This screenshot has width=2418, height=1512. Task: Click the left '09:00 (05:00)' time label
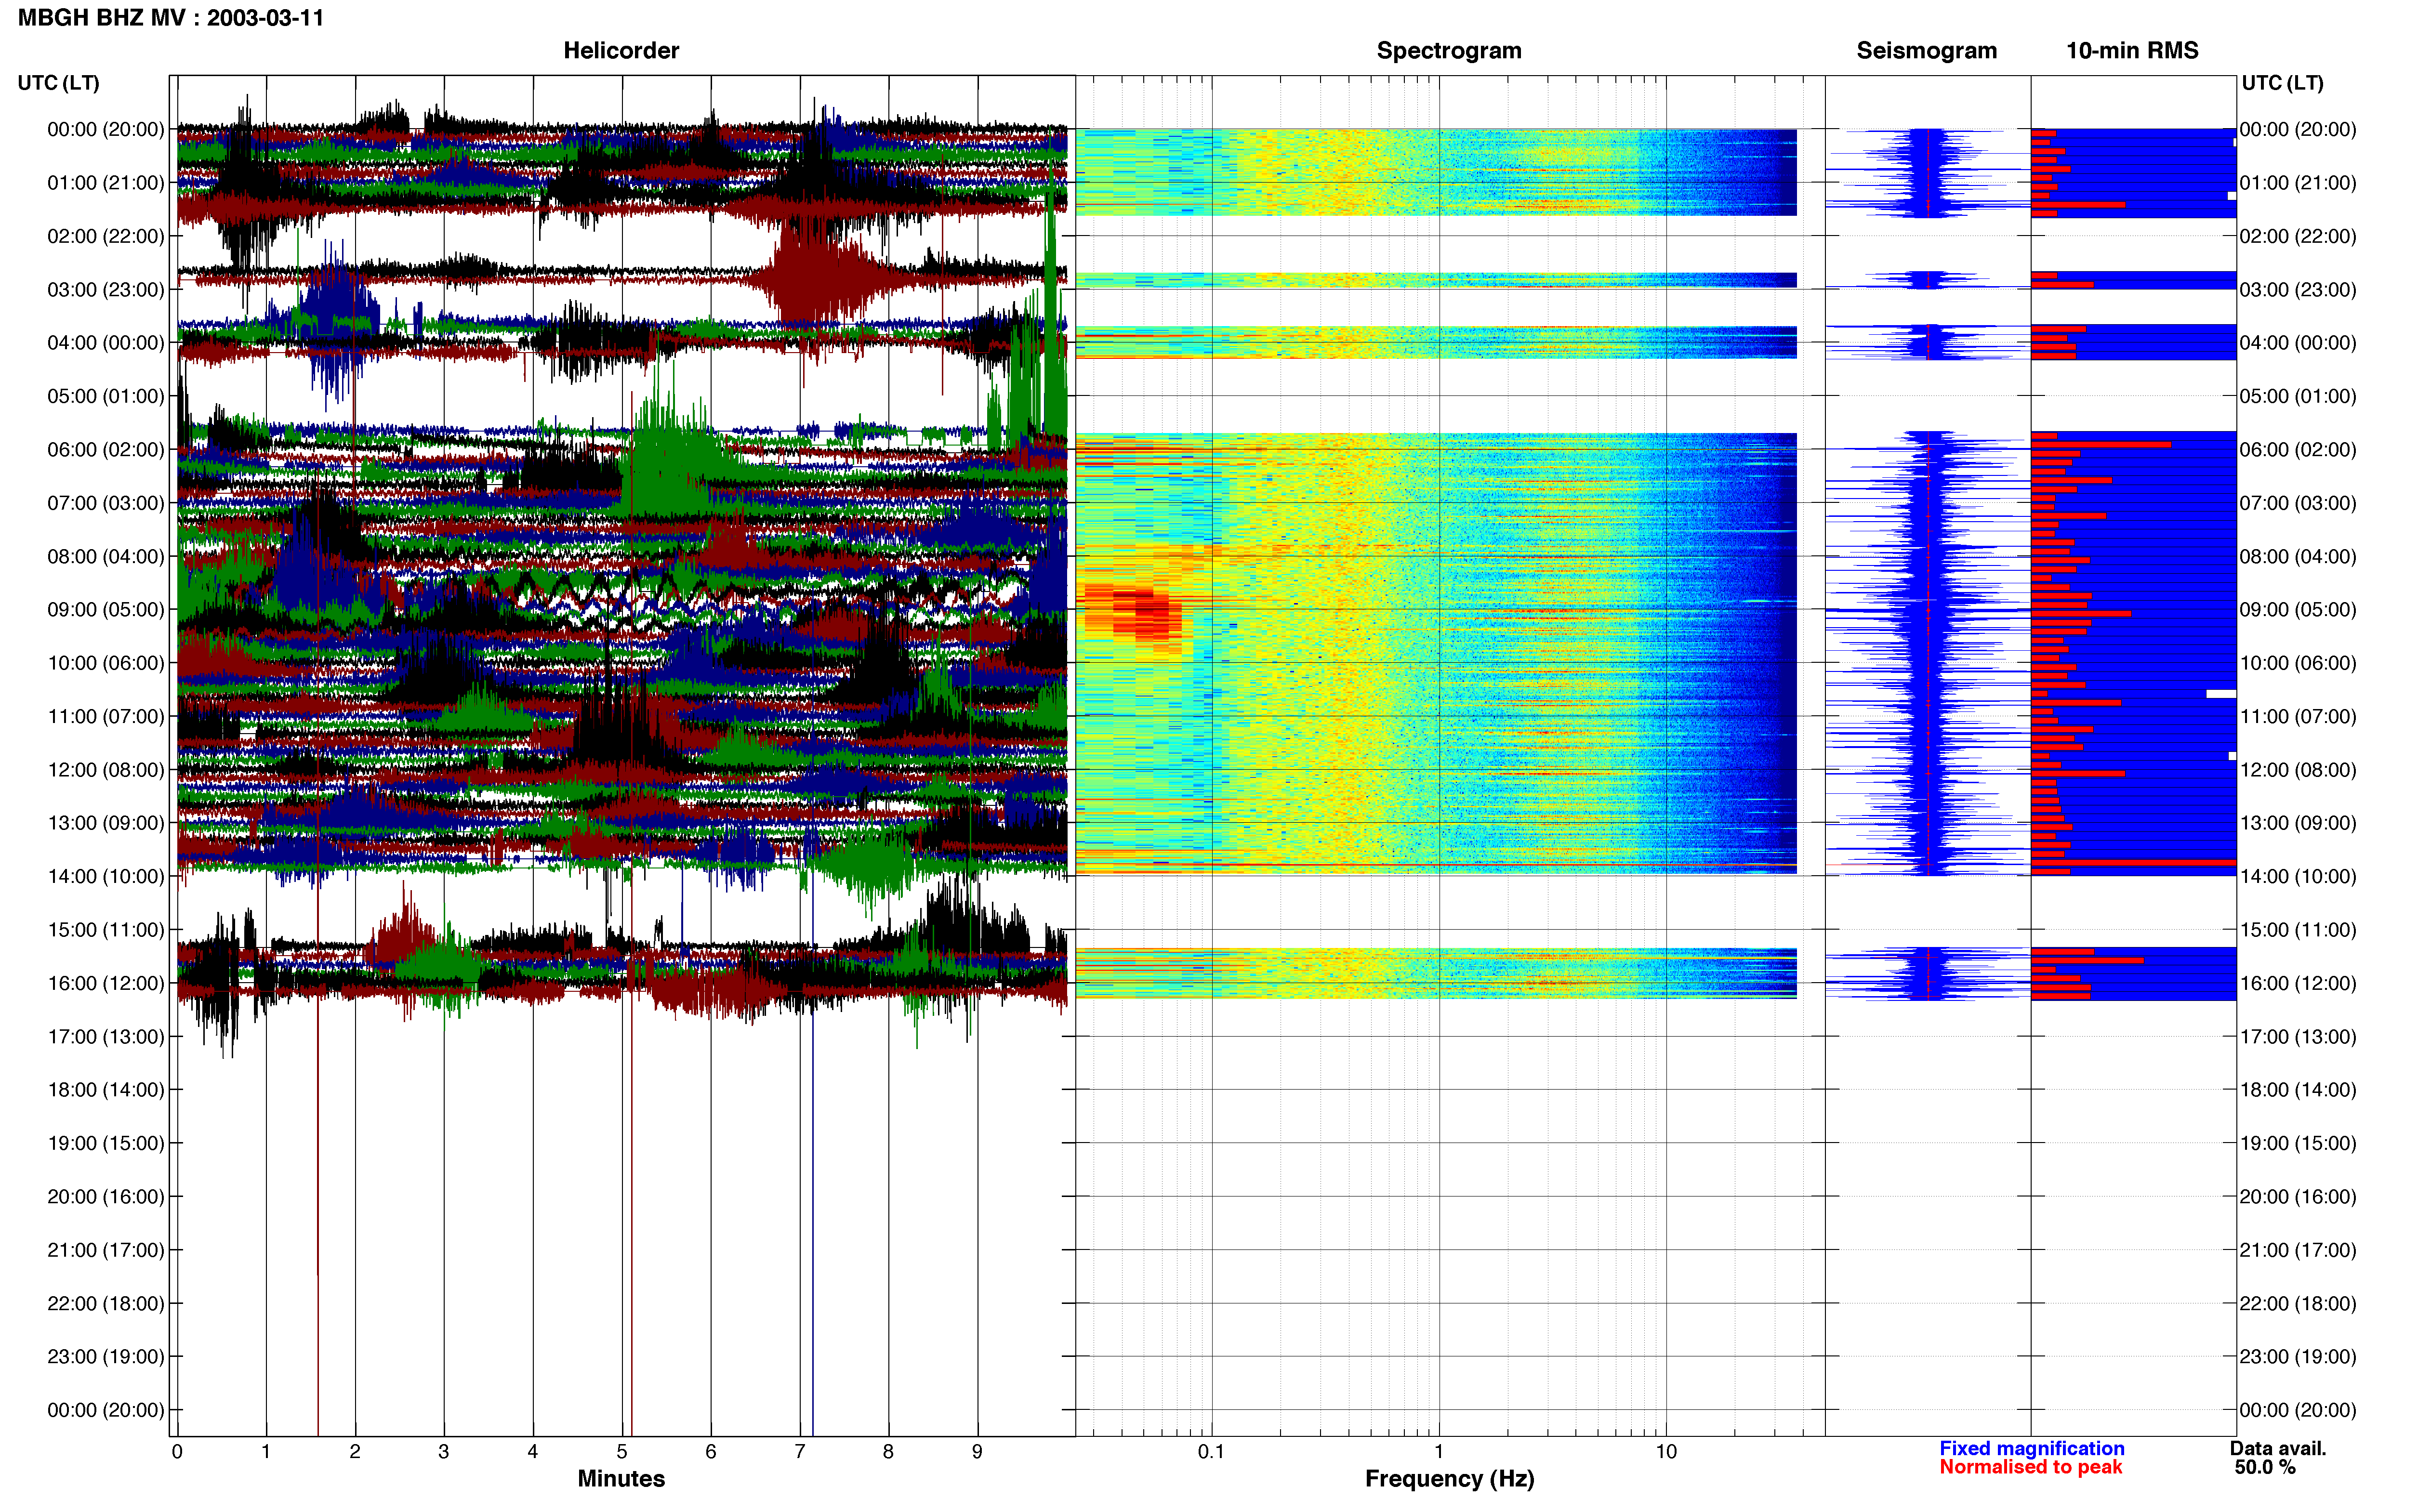tap(106, 609)
